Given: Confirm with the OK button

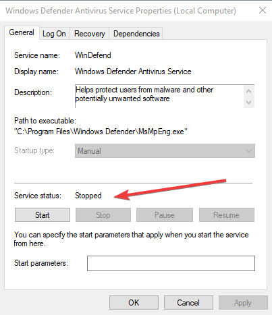Looking at the screenshot, I should pyautogui.click(x=134, y=303).
